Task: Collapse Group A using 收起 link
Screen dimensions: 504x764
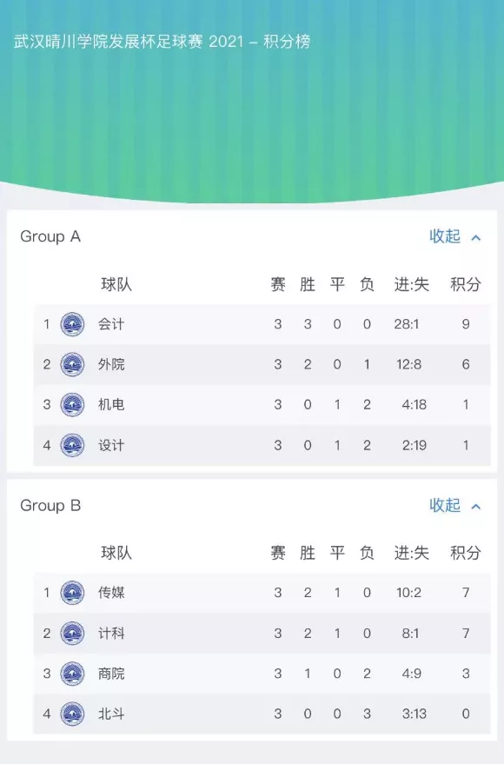Action: point(445,236)
